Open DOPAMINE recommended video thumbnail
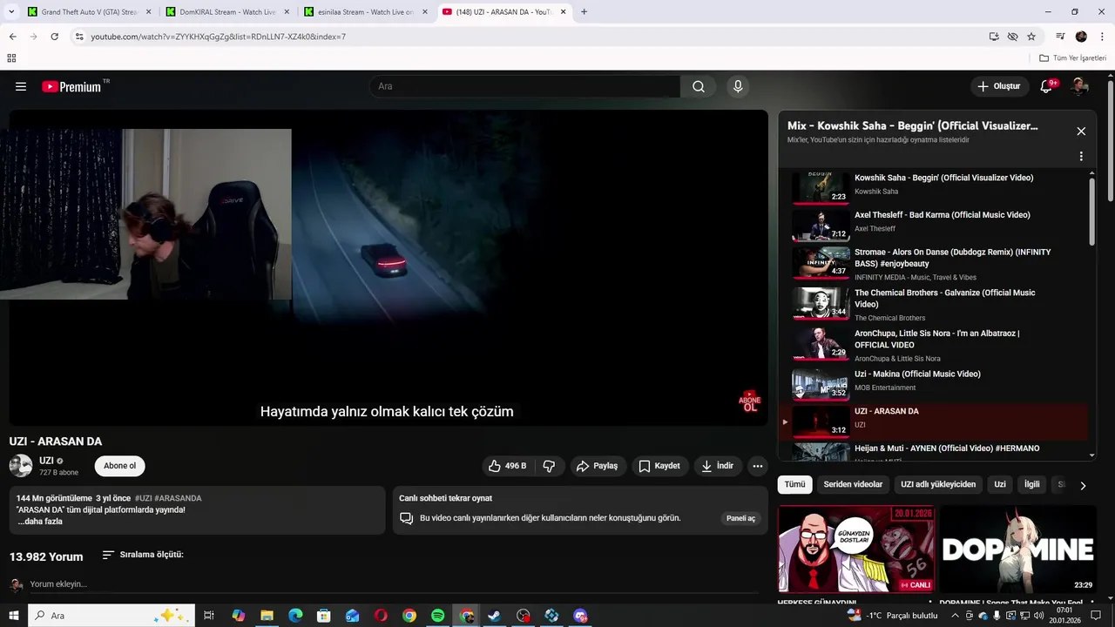This screenshot has height=627, width=1115. [x=1018, y=549]
